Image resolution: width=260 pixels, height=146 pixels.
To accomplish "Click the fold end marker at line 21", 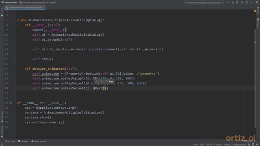I will click(16, 88).
